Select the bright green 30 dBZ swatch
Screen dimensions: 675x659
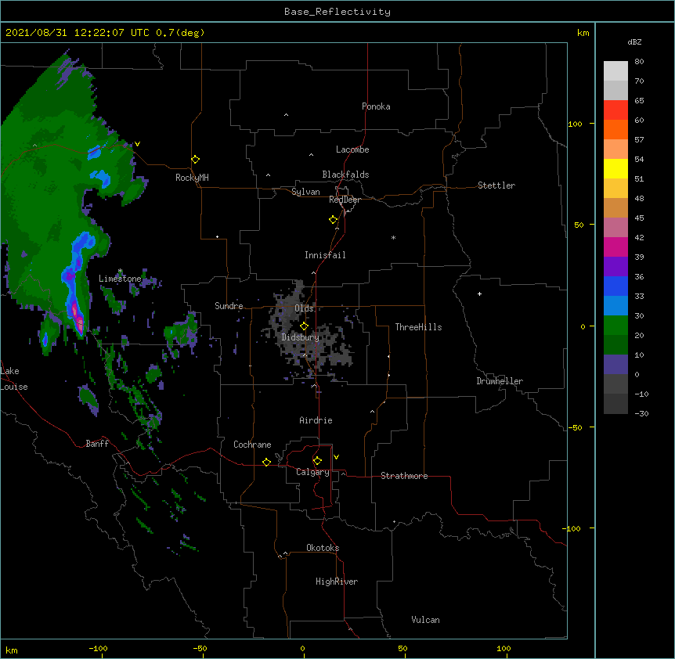click(x=615, y=326)
